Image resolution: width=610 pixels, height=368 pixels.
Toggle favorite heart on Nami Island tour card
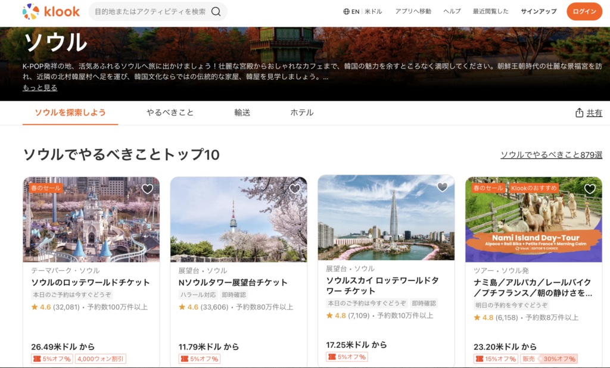click(590, 189)
